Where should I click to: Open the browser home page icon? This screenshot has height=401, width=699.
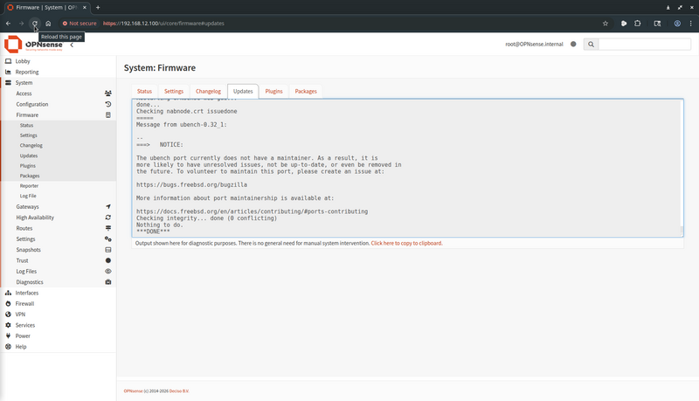click(48, 24)
